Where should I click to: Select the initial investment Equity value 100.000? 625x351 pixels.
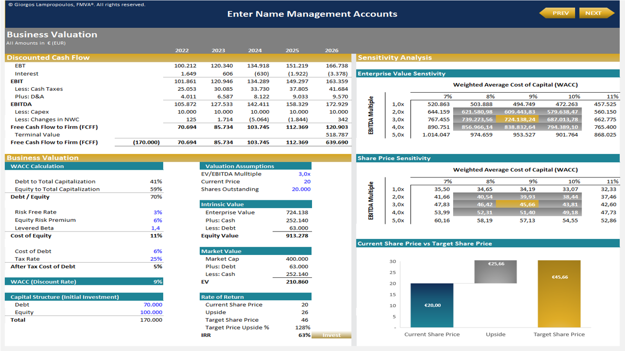click(x=151, y=312)
